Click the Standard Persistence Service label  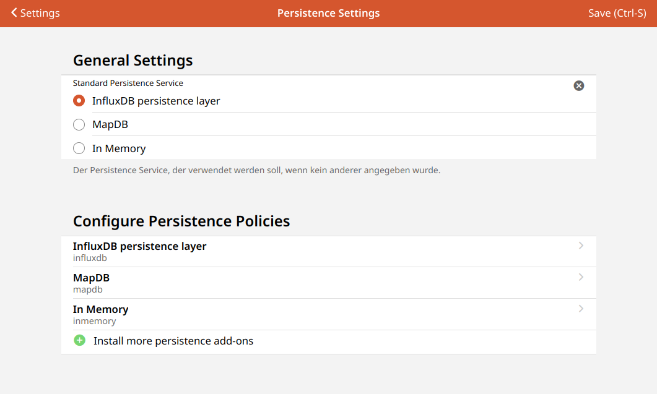128,83
